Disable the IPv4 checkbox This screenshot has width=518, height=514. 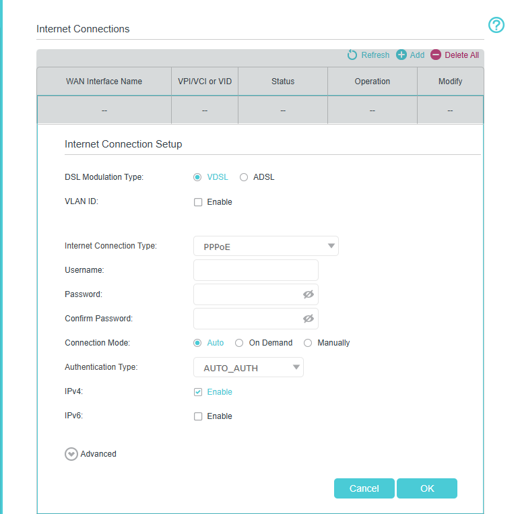pos(198,392)
